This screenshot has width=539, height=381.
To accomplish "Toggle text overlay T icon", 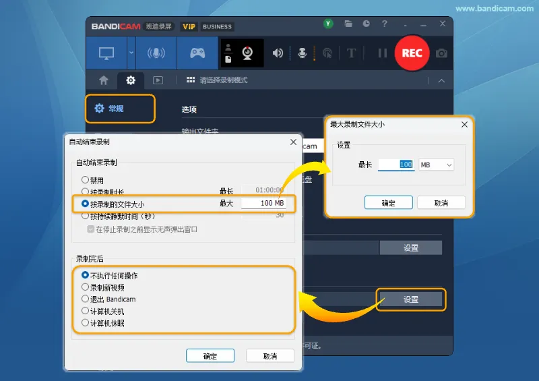I will (x=351, y=53).
